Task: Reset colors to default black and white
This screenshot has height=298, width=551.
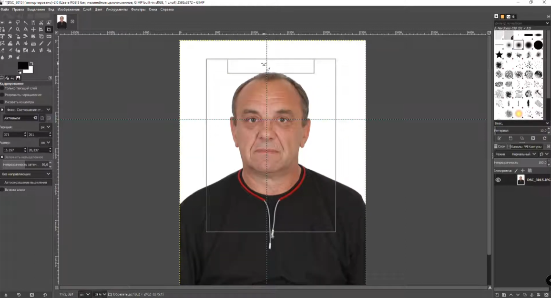Action: (x=20, y=72)
